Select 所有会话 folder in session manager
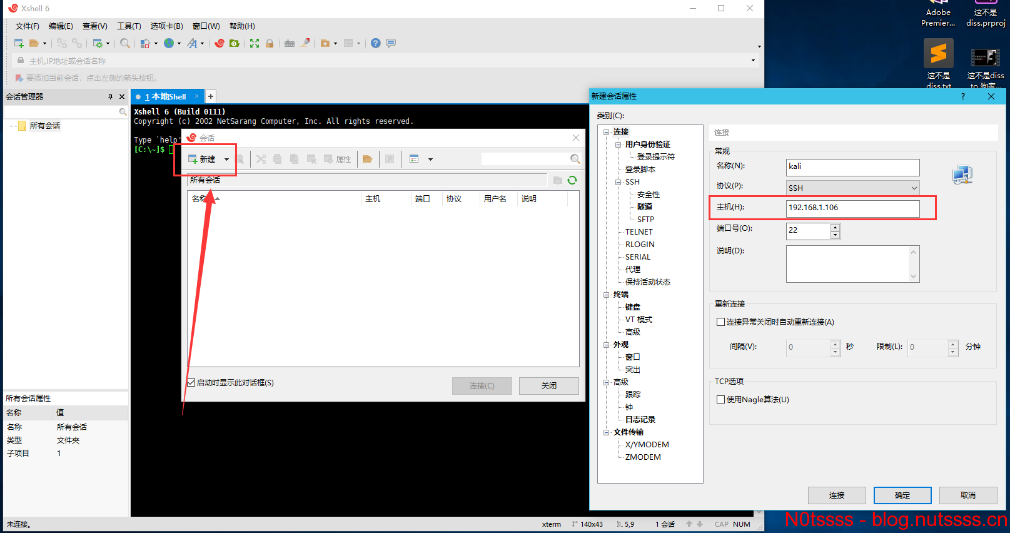This screenshot has height=533, width=1010. [x=45, y=126]
